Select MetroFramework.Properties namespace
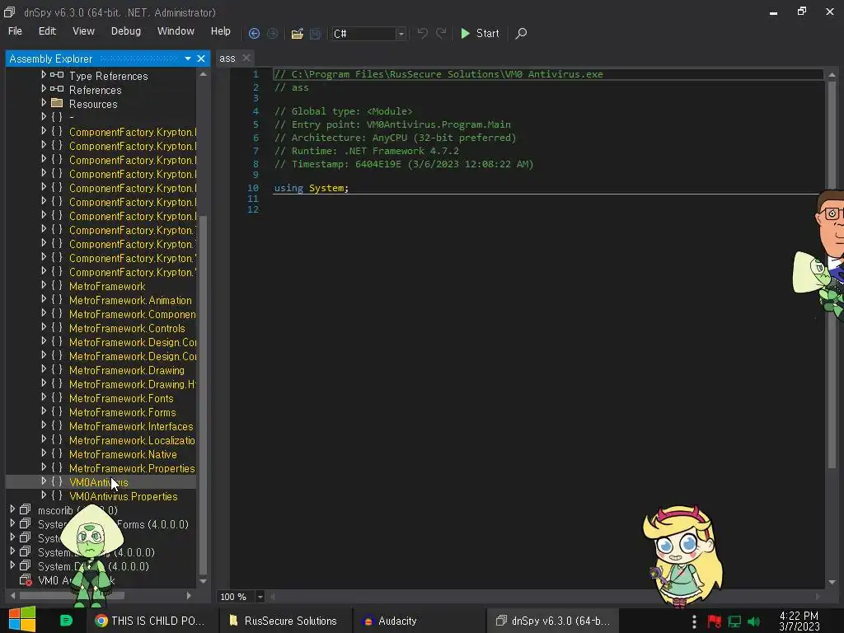The height and width of the screenshot is (633, 844). coord(132,468)
